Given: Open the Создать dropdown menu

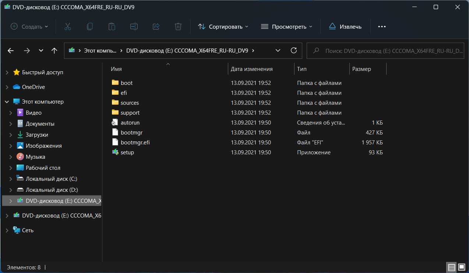Looking at the screenshot, I should [29, 26].
